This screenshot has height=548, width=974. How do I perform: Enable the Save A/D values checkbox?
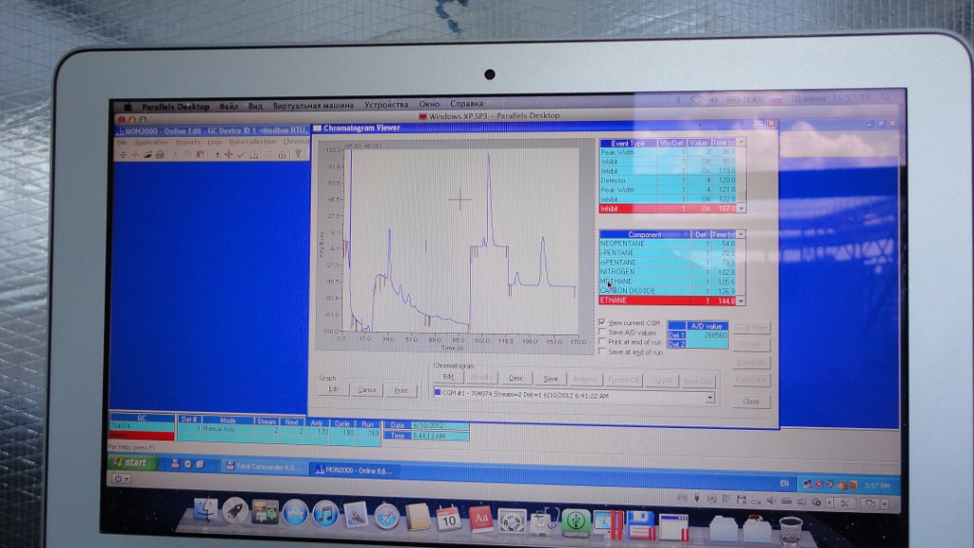click(602, 332)
